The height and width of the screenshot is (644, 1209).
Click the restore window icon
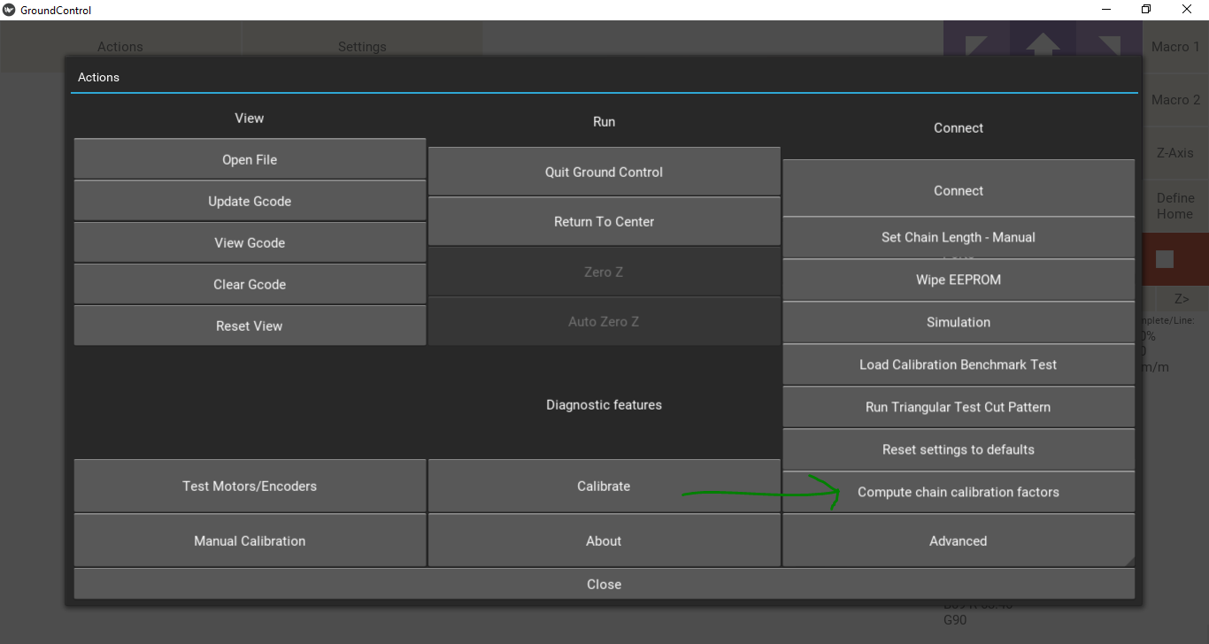[1146, 10]
